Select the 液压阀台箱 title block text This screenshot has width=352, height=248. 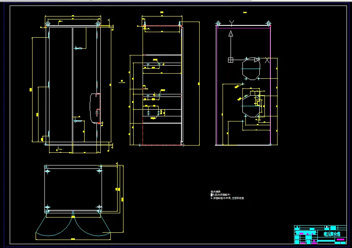[332, 234]
